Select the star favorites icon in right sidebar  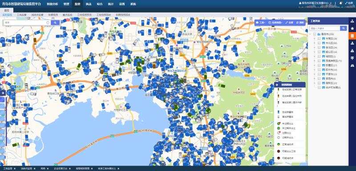(352, 28)
